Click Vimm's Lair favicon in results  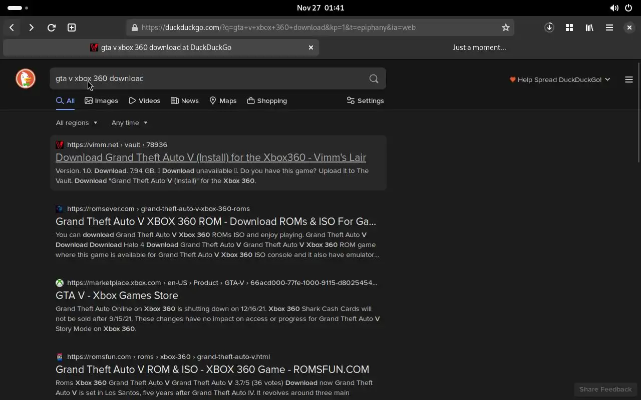[x=60, y=144]
